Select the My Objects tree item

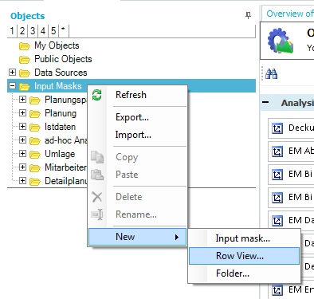pos(57,45)
